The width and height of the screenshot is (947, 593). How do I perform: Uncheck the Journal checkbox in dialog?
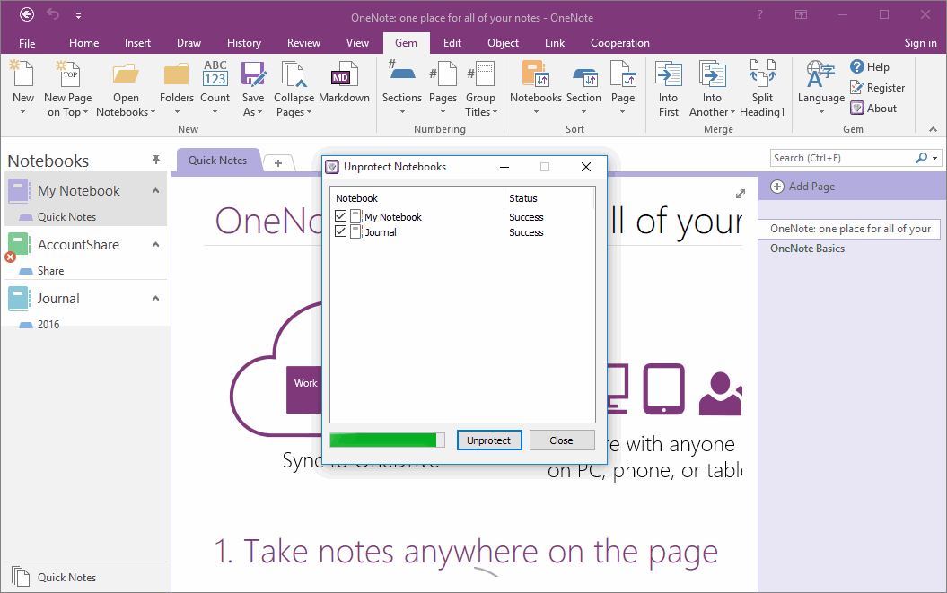click(340, 231)
